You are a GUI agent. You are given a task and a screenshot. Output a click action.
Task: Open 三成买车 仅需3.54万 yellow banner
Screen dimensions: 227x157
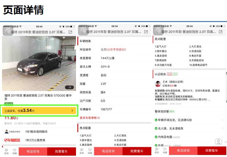[39, 111]
